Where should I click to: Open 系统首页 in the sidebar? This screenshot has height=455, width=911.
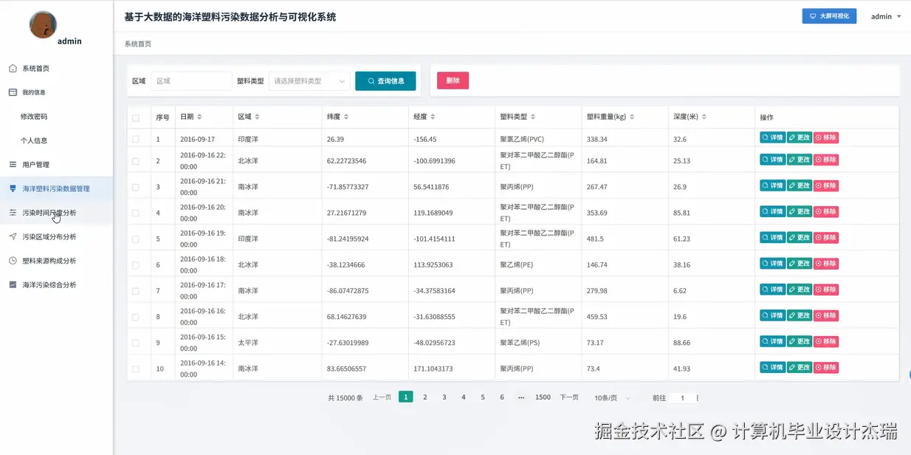(x=57, y=69)
